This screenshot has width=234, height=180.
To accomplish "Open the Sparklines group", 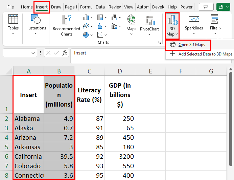I will [194, 24].
